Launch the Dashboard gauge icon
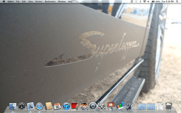The width and height of the screenshot is (181, 113). click(22, 106)
